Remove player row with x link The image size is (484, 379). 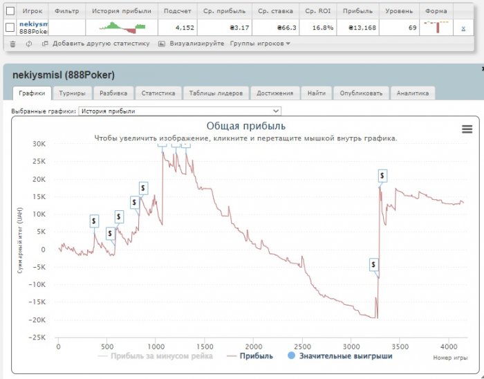463,28
